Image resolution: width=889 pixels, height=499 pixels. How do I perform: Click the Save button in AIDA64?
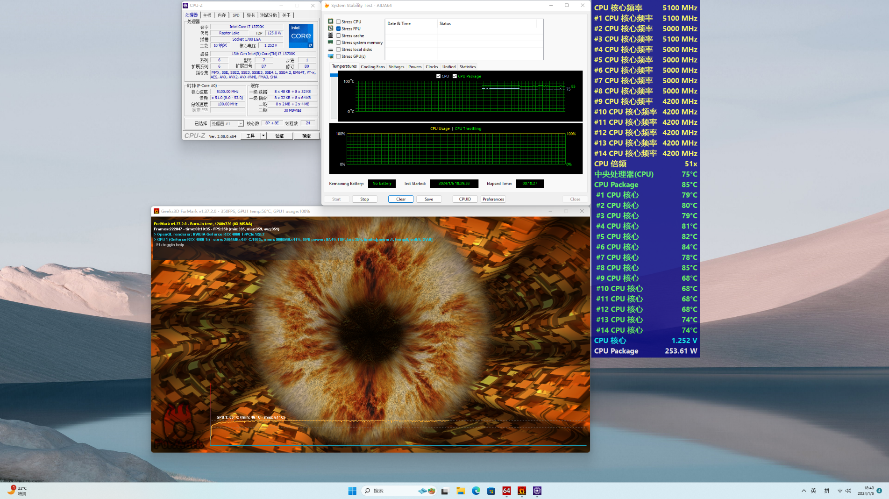[x=429, y=199]
